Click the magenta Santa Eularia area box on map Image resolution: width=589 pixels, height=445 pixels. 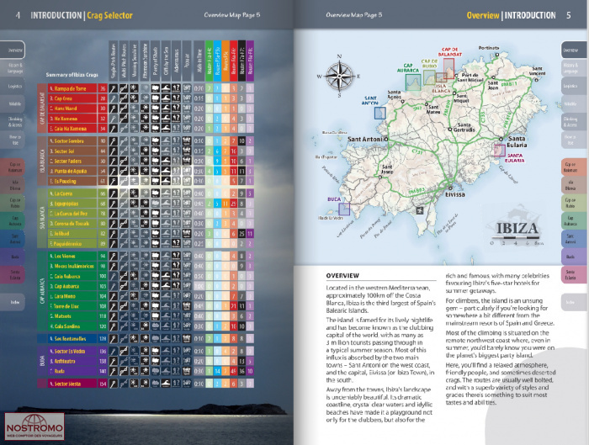(x=500, y=151)
